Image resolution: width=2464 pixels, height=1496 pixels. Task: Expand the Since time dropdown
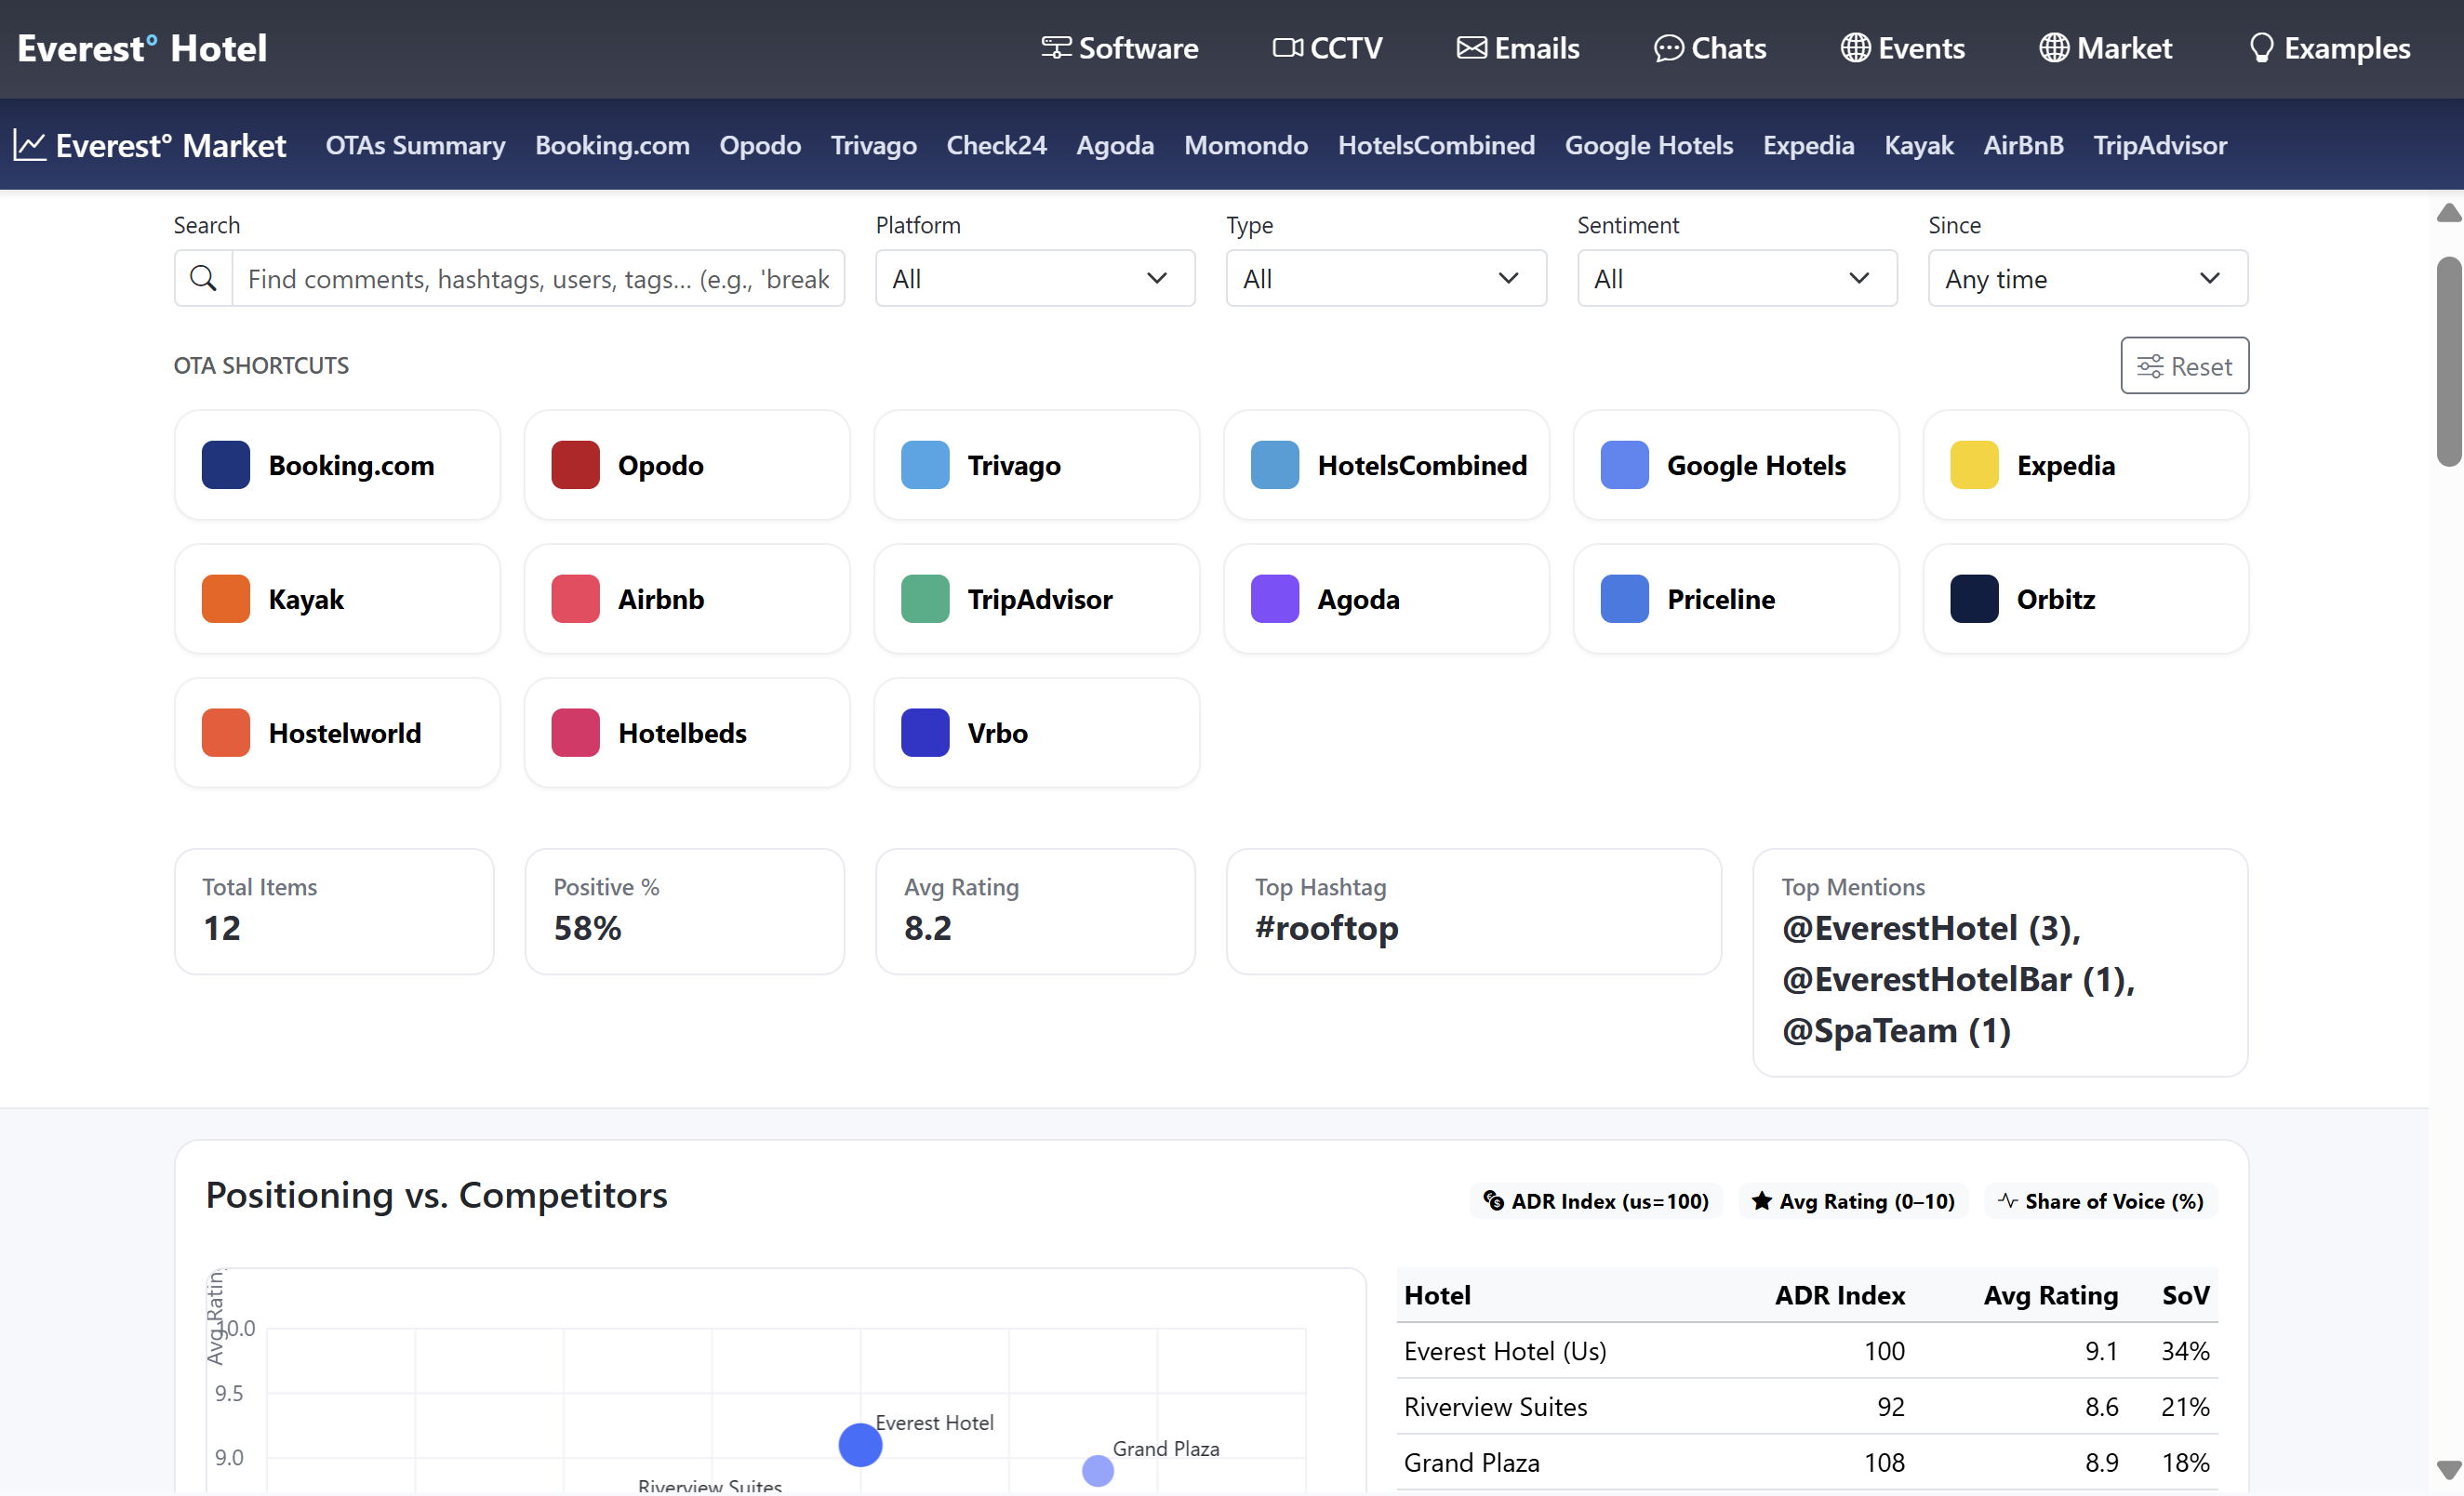click(x=2087, y=279)
